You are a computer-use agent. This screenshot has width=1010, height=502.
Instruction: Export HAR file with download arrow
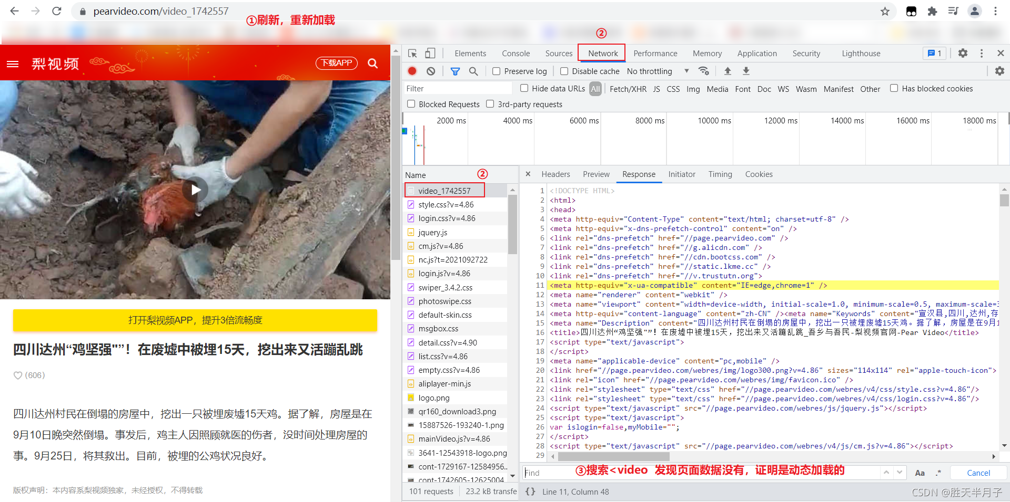(746, 71)
